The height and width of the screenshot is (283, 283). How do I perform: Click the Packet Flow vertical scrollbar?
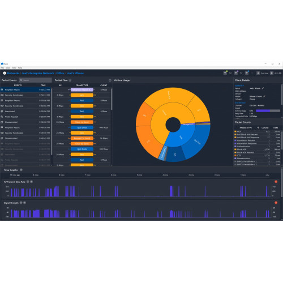[x=112, y=99]
